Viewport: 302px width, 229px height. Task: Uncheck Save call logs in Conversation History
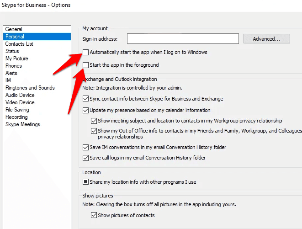86,158
